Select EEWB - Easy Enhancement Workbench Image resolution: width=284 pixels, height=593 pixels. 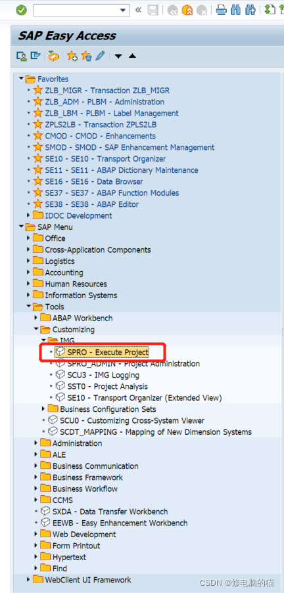120,523
